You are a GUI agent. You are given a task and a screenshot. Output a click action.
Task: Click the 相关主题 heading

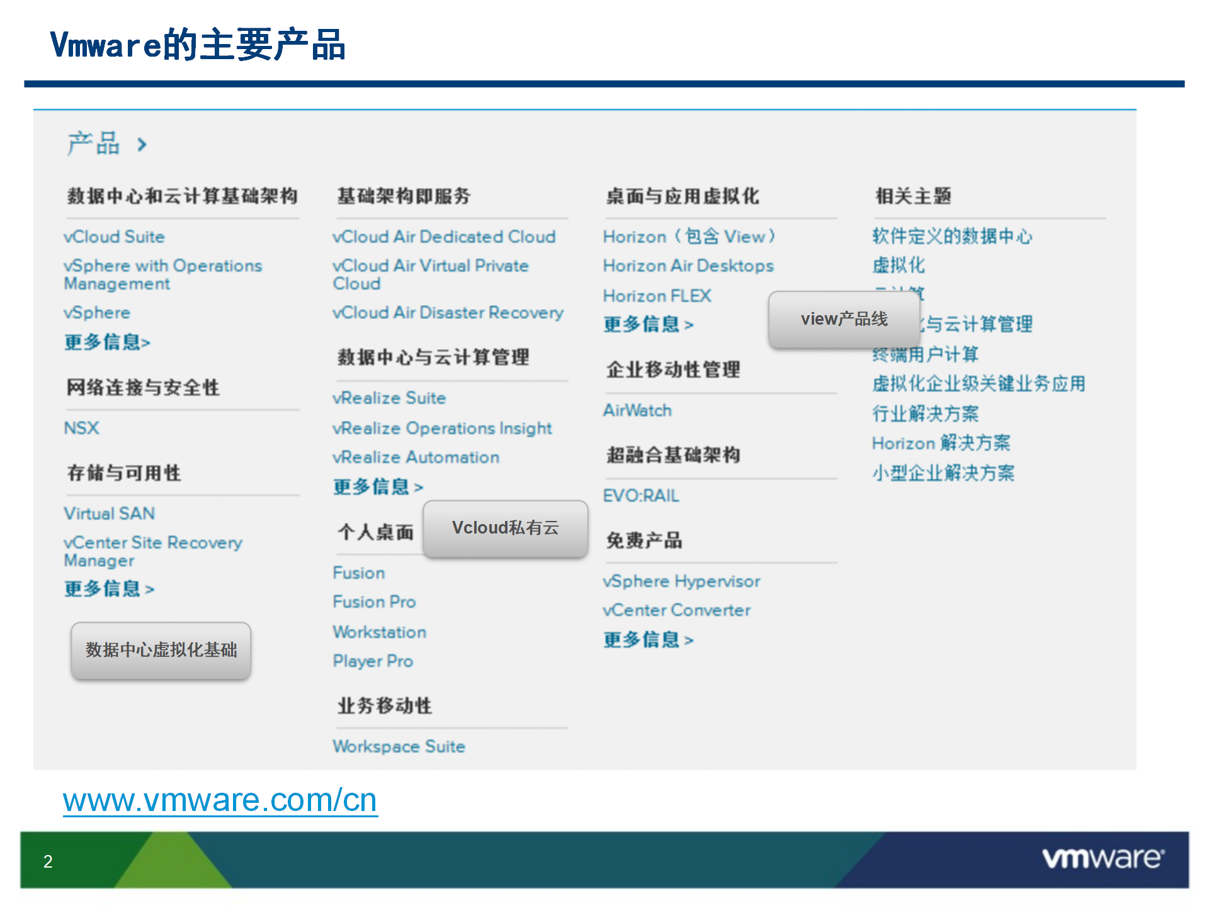pos(913,196)
